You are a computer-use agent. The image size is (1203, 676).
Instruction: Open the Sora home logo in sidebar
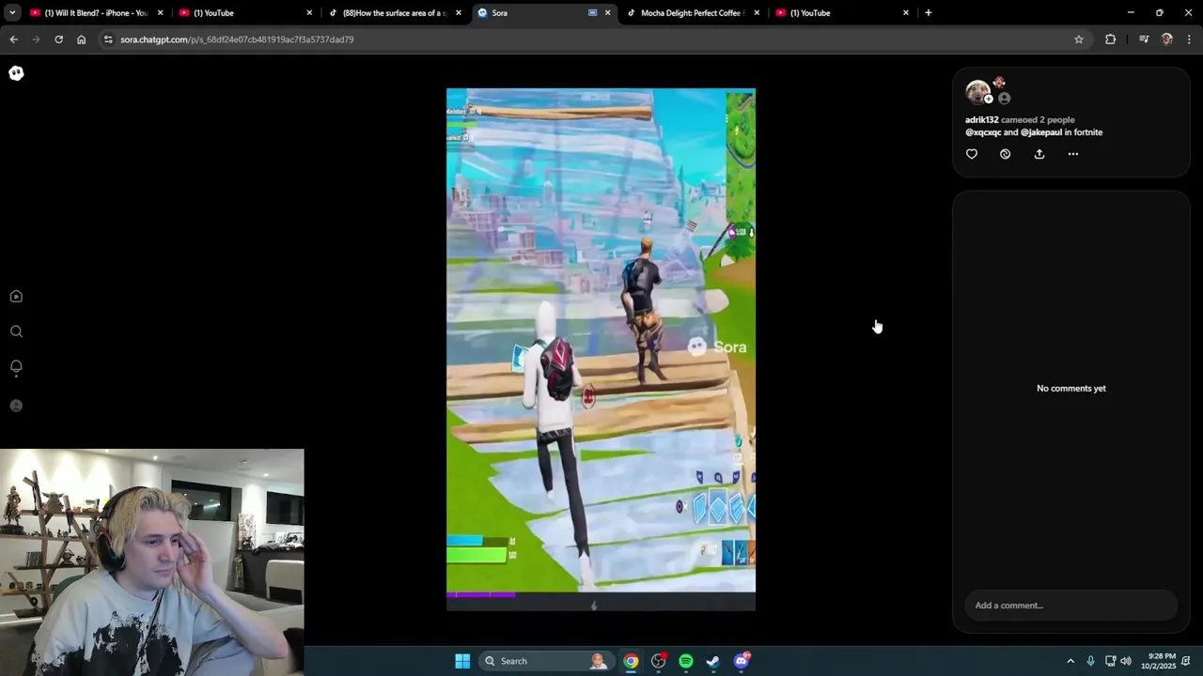16,73
